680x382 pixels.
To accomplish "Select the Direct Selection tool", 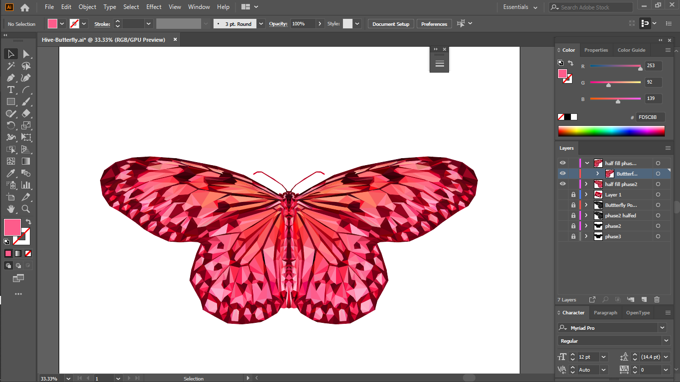I will pyautogui.click(x=26, y=54).
